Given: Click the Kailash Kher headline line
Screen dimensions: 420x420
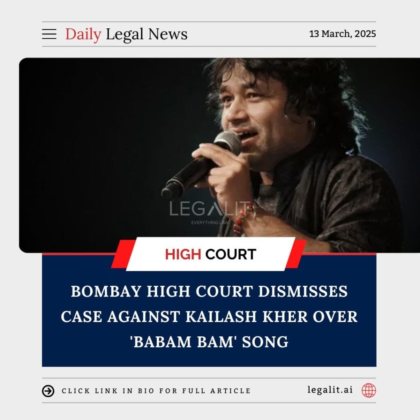Looking at the screenshot, I should (209, 316).
